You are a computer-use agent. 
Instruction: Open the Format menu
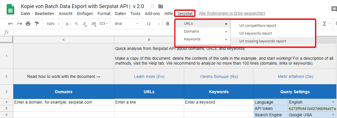tap(104, 14)
